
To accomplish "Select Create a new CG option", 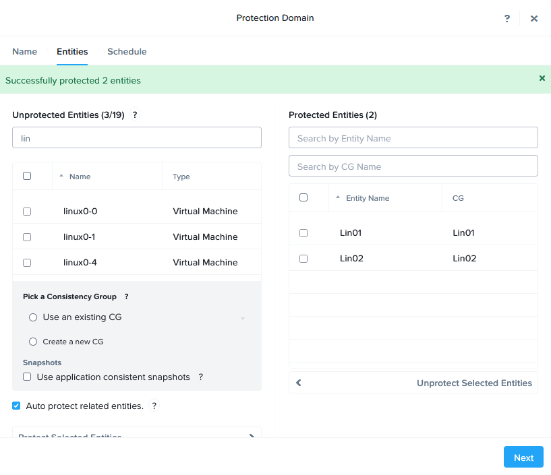I will tap(33, 342).
